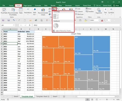122x101 pixels.
Task: Insert a Hyperlink
Action: 99,11
